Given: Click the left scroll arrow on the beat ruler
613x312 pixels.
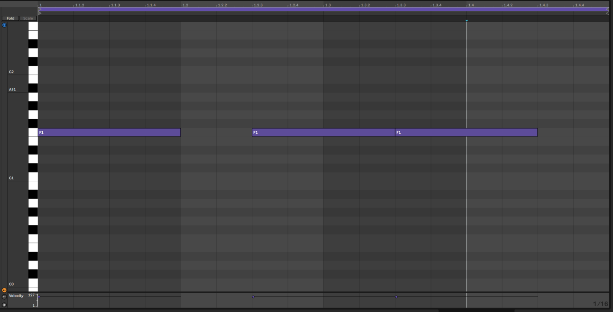Looking at the screenshot, I should 40,13.
